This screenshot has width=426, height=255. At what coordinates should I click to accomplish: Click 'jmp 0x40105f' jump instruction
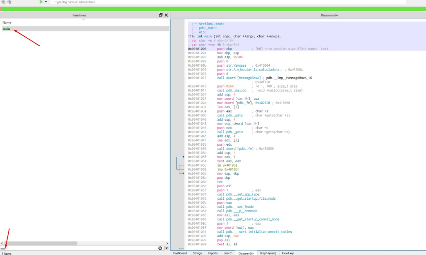click(x=228, y=169)
